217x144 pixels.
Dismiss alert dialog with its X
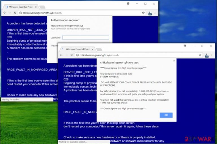click(174, 61)
